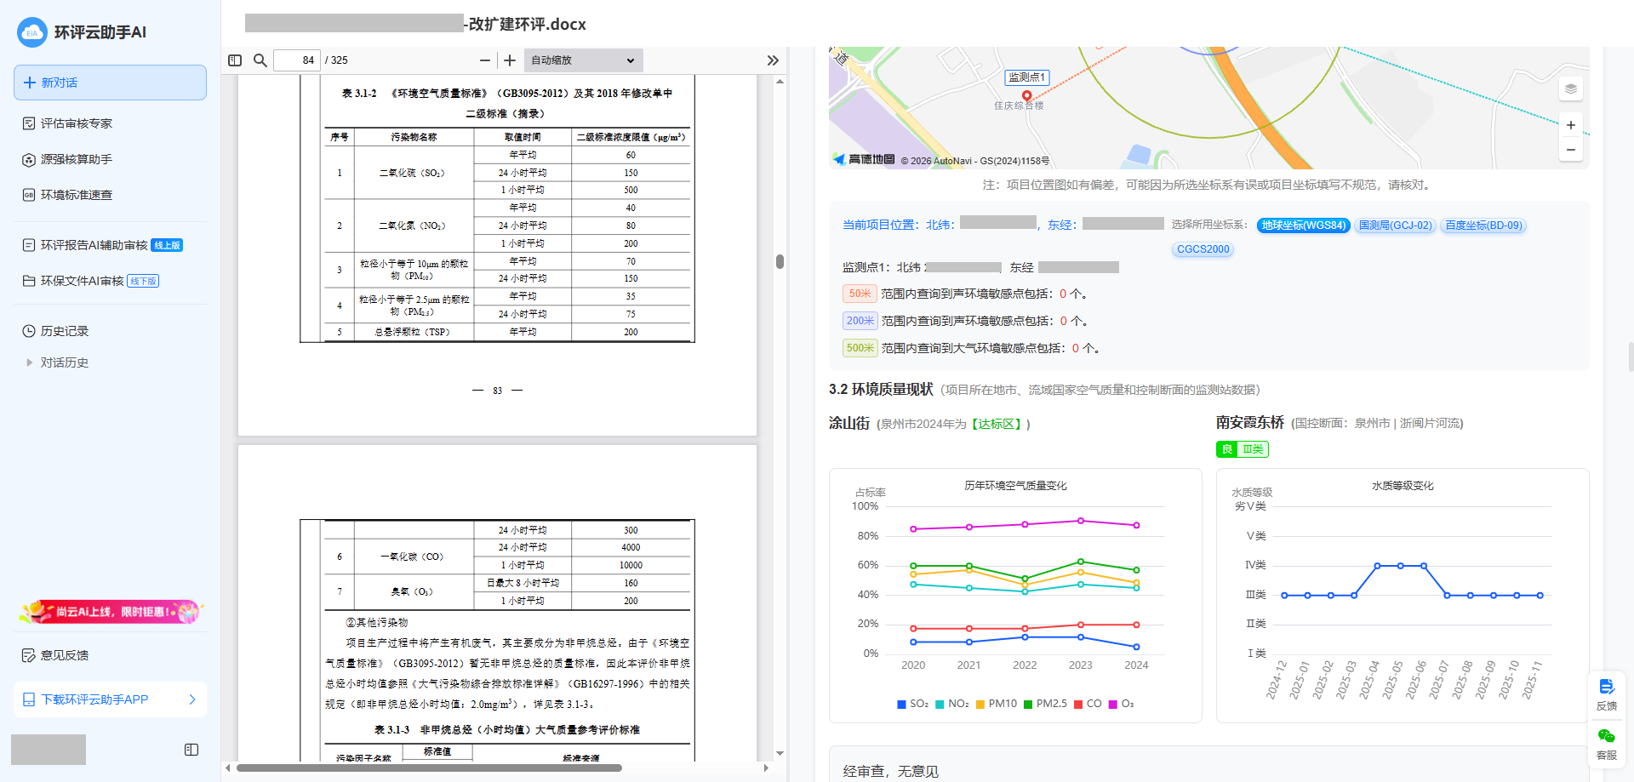Click the 反馈 feedback floating icon
The image size is (1634, 782).
pos(1607,694)
